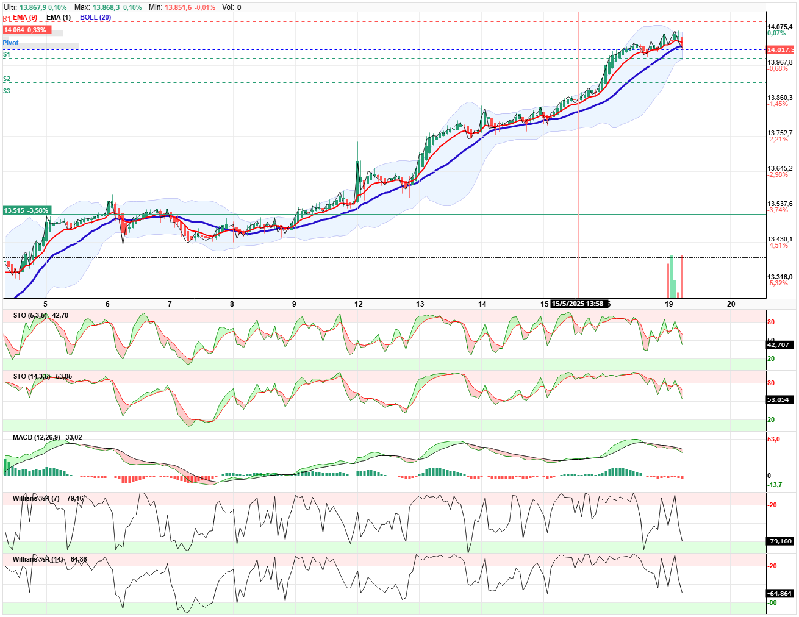Click the -13,7 MACD scale label
The height and width of the screenshot is (617, 799).
pyautogui.click(x=775, y=485)
